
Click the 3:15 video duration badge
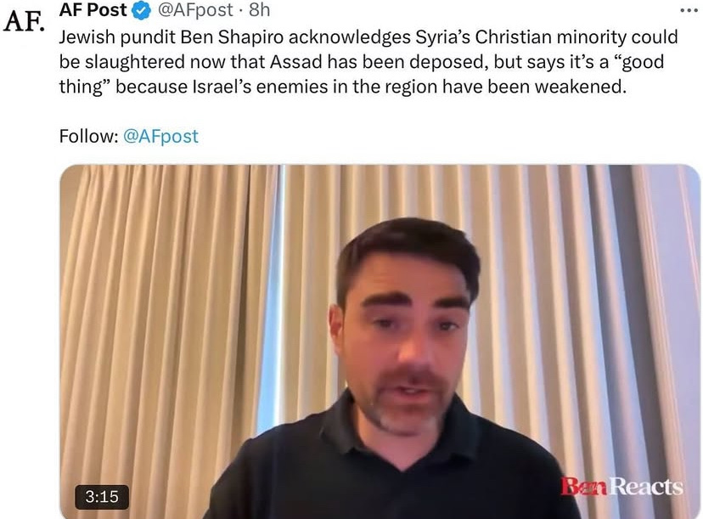click(x=102, y=497)
